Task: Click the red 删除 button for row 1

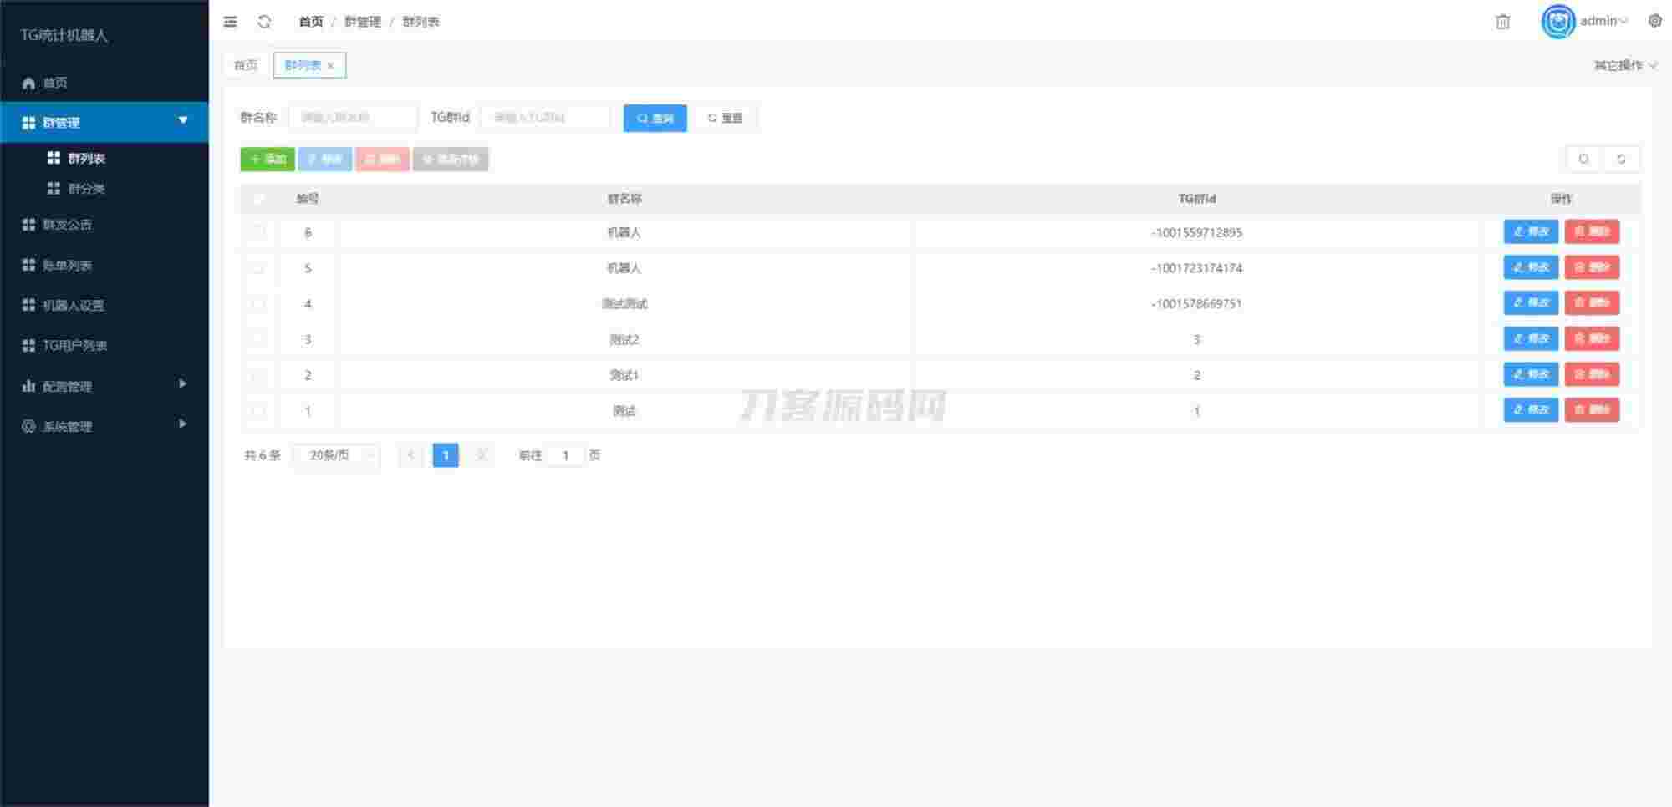Action: 1592,410
